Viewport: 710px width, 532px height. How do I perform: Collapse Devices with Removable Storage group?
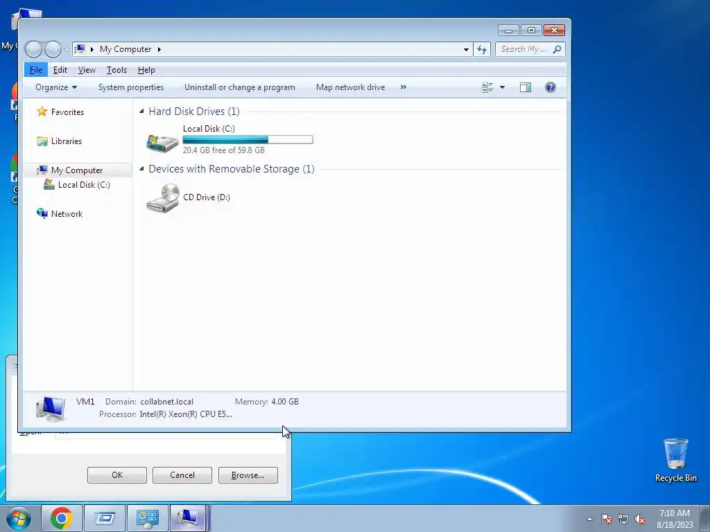(x=141, y=168)
